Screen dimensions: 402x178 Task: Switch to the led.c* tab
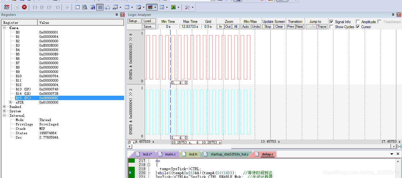coord(144,154)
